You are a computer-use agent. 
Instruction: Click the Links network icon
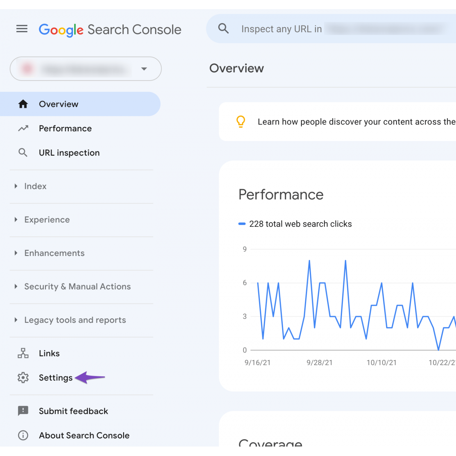coord(23,353)
